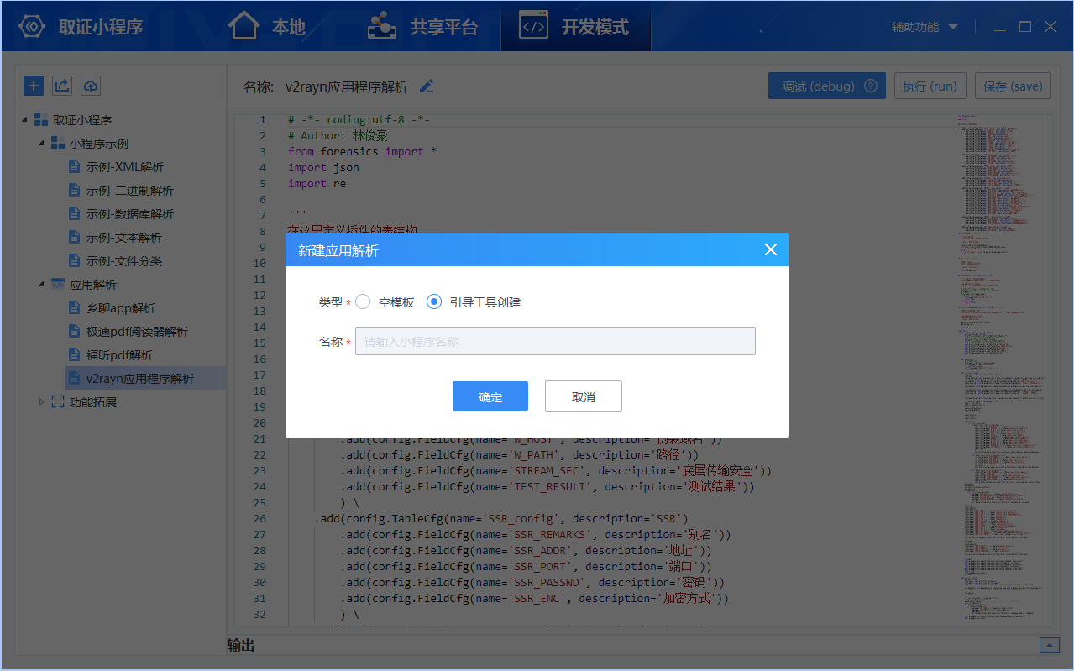The width and height of the screenshot is (1074, 671).
Task: Collapse the 应用解析 tree node
Action: coord(41,284)
